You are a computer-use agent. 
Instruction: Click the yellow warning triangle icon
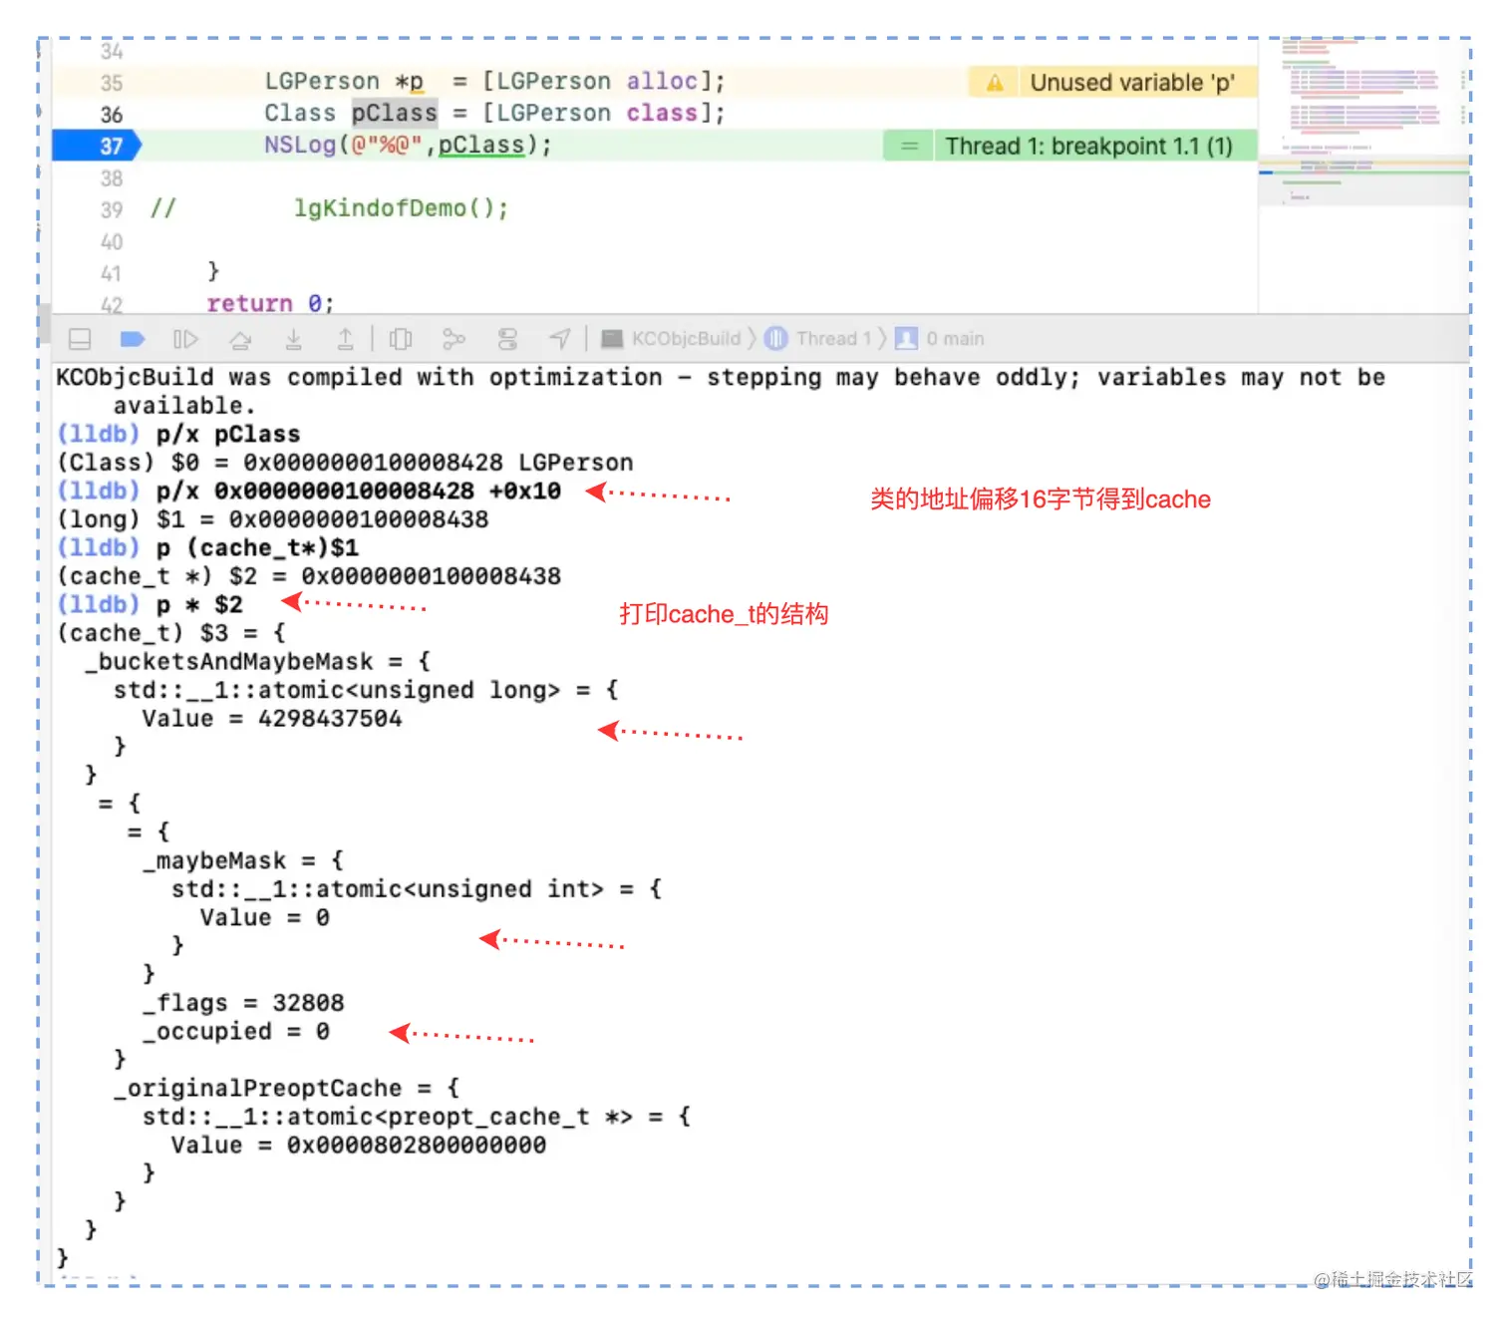coord(995,83)
